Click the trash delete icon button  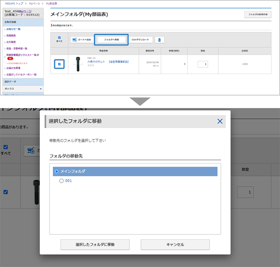[160, 40]
